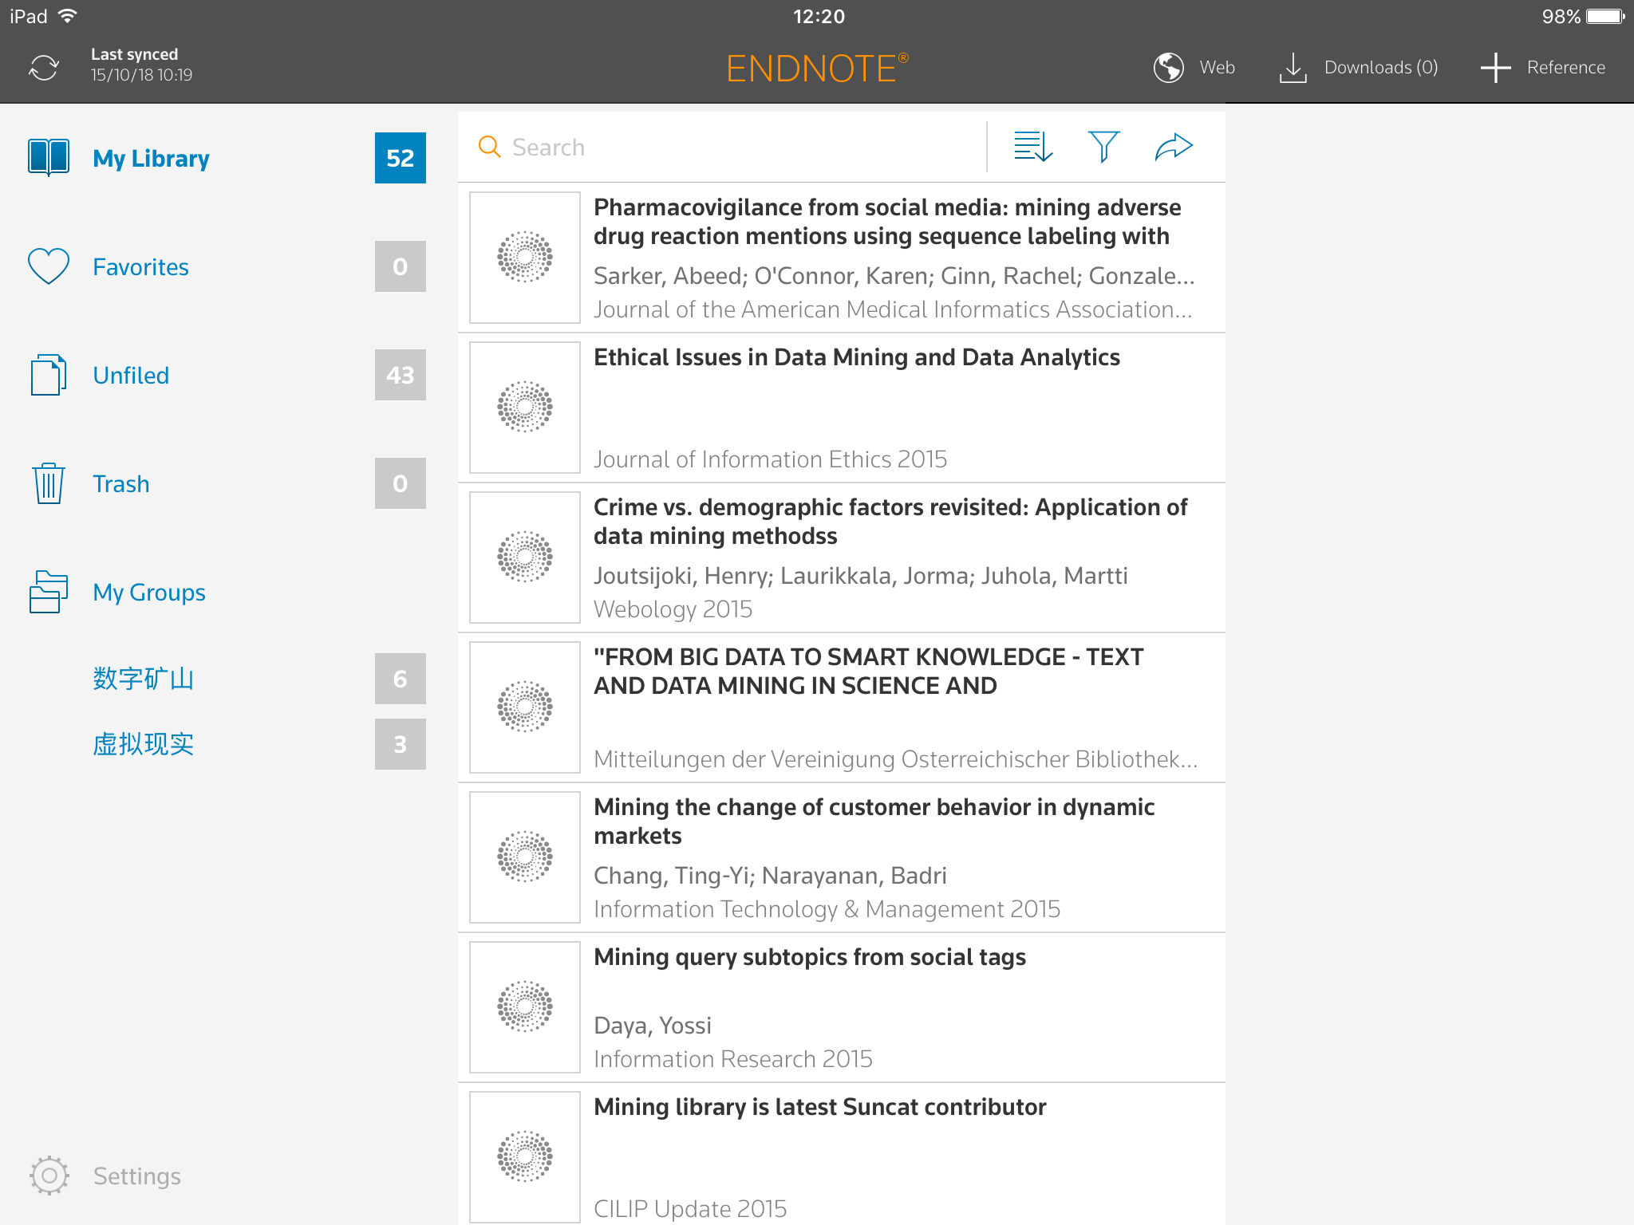Screen dimensions: 1634x1225
Task: Open the filter funnel icon
Action: coord(1103,147)
